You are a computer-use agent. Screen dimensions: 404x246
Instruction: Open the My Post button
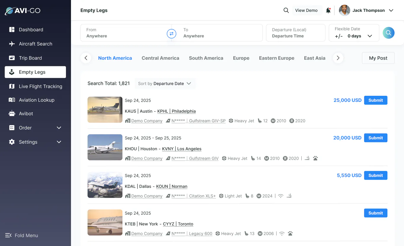click(378, 58)
